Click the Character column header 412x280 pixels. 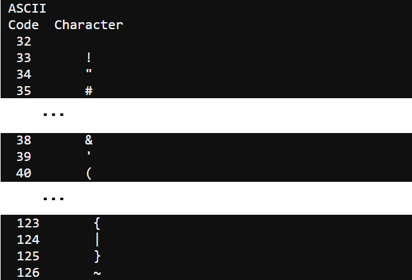click(x=89, y=25)
